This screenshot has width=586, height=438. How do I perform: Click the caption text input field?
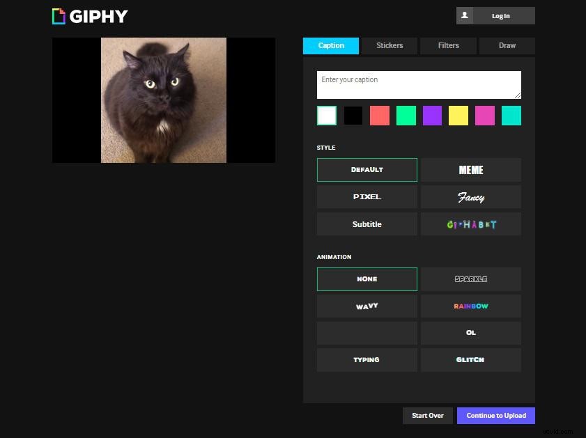[x=418, y=84]
